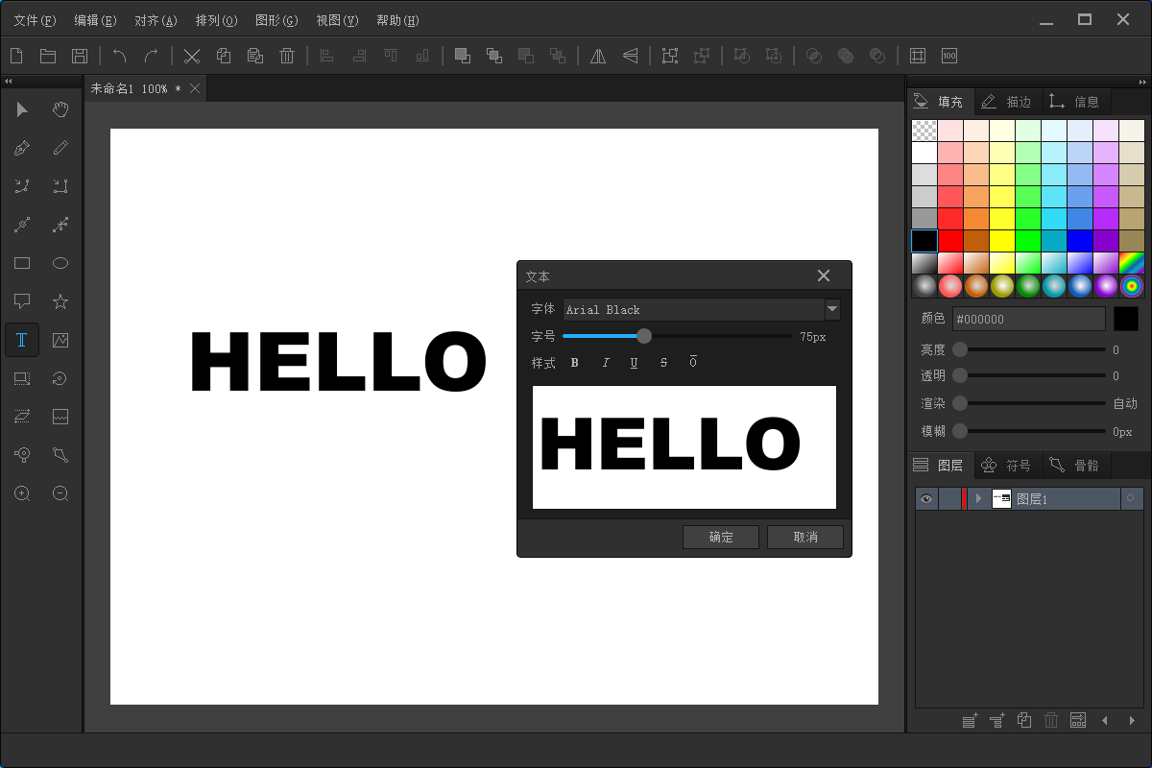Open the 文件(F) menu
The image size is (1152, 768).
click(35, 20)
